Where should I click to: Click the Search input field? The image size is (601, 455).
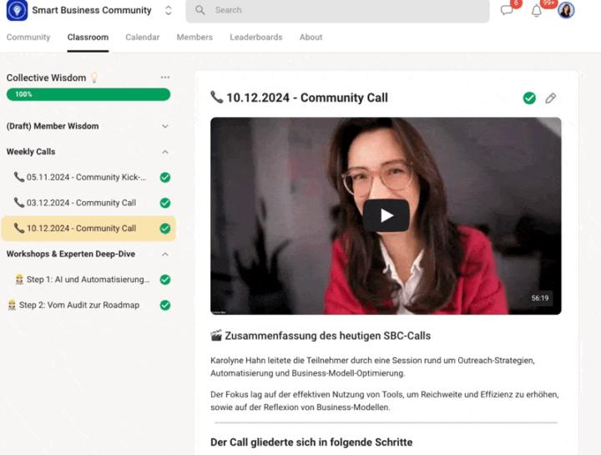click(337, 10)
